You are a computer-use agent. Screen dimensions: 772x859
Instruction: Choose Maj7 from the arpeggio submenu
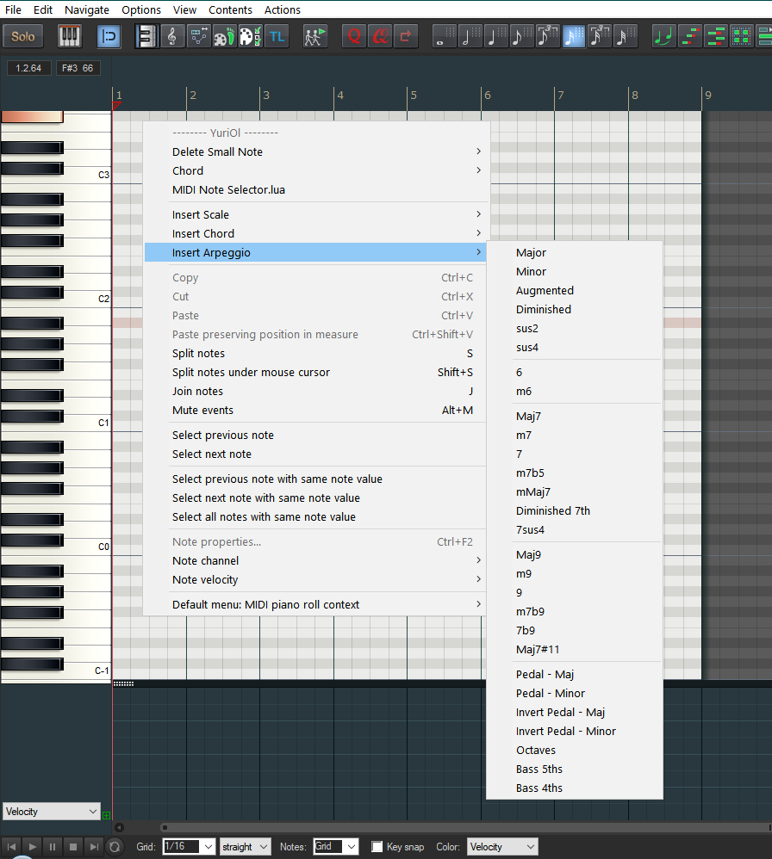click(528, 417)
